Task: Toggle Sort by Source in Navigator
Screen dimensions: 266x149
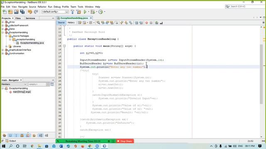Action: coord(47,135)
